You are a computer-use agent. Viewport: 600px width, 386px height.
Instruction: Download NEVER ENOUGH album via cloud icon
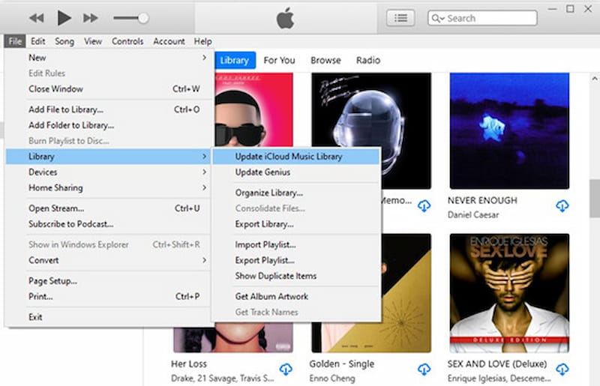pyautogui.click(x=562, y=206)
